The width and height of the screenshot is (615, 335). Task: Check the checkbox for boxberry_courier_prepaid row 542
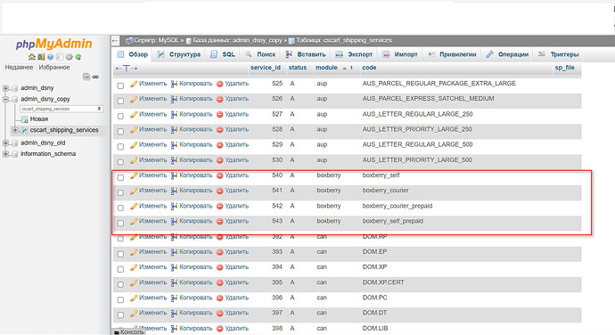120,208
